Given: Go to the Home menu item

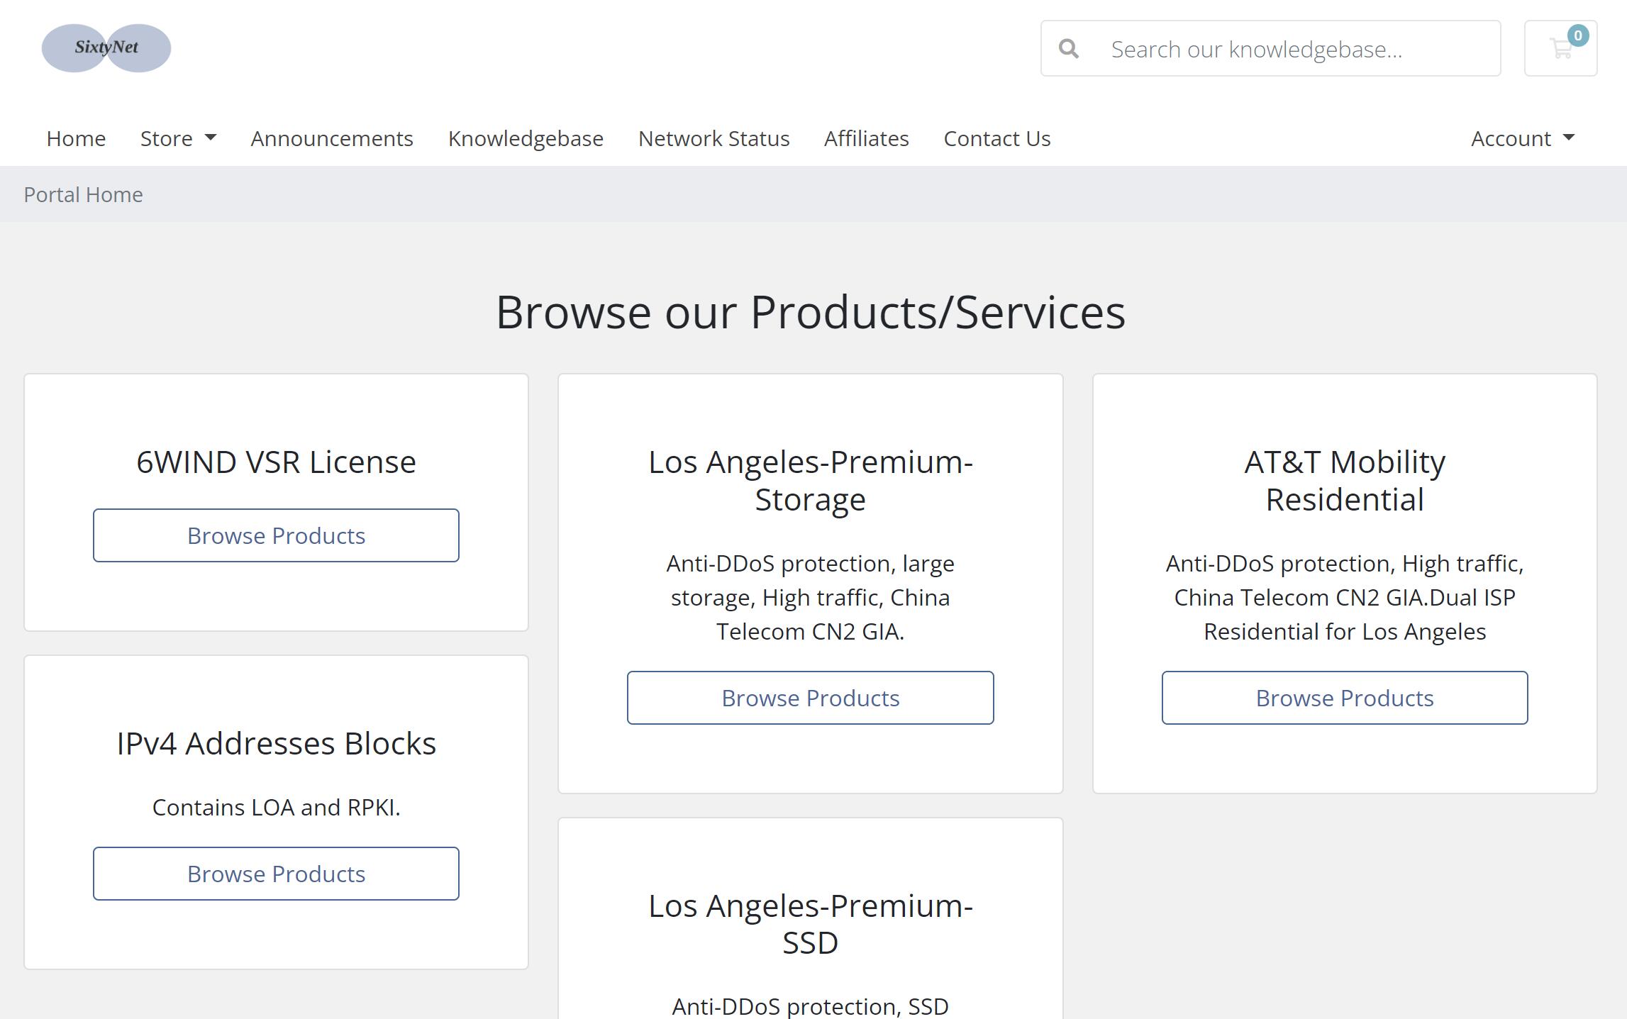Looking at the screenshot, I should pyautogui.click(x=76, y=138).
